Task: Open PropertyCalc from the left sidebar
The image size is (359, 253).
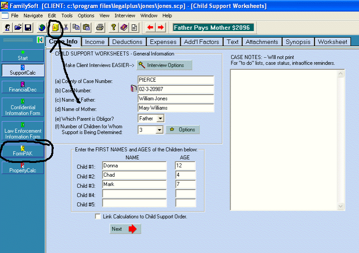Action: [22, 168]
